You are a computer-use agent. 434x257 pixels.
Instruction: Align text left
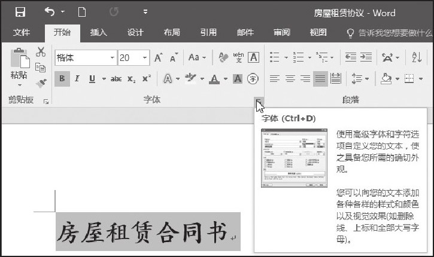point(275,79)
